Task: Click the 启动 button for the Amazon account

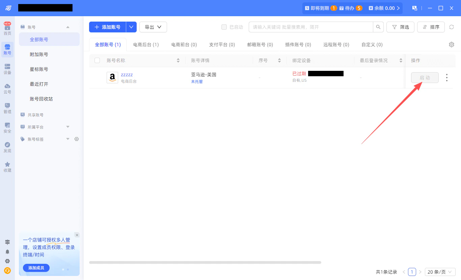Action: point(425,78)
